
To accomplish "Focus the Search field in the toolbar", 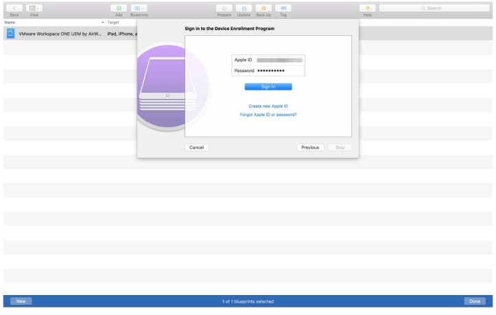I will click(x=434, y=8).
